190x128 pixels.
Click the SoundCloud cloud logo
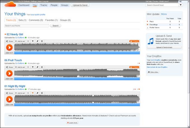pos(10,4)
